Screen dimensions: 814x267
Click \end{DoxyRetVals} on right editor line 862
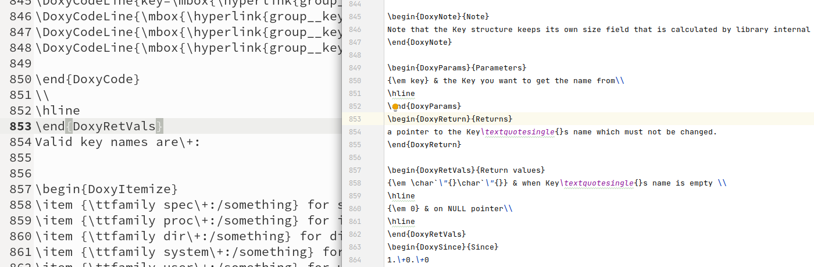(426, 234)
